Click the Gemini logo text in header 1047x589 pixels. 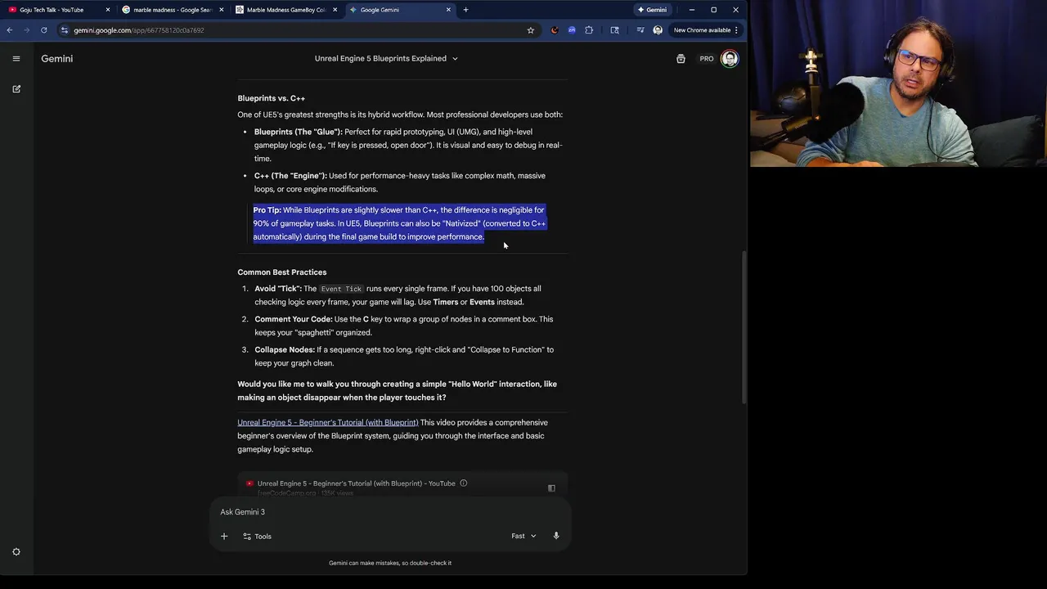click(x=57, y=59)
